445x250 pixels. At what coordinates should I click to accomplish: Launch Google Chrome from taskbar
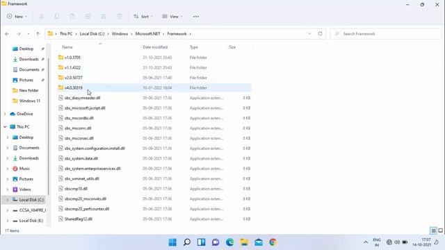point(273,242)
